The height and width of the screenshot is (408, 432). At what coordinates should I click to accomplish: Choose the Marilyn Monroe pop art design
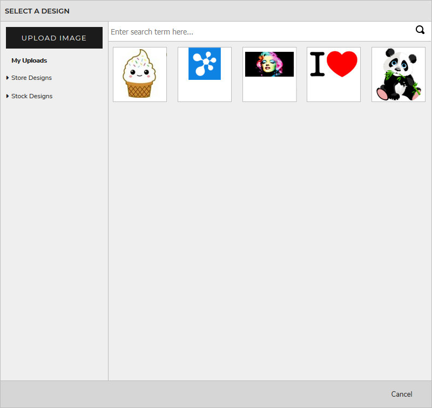pyautogui.click(x=269, y=74)
